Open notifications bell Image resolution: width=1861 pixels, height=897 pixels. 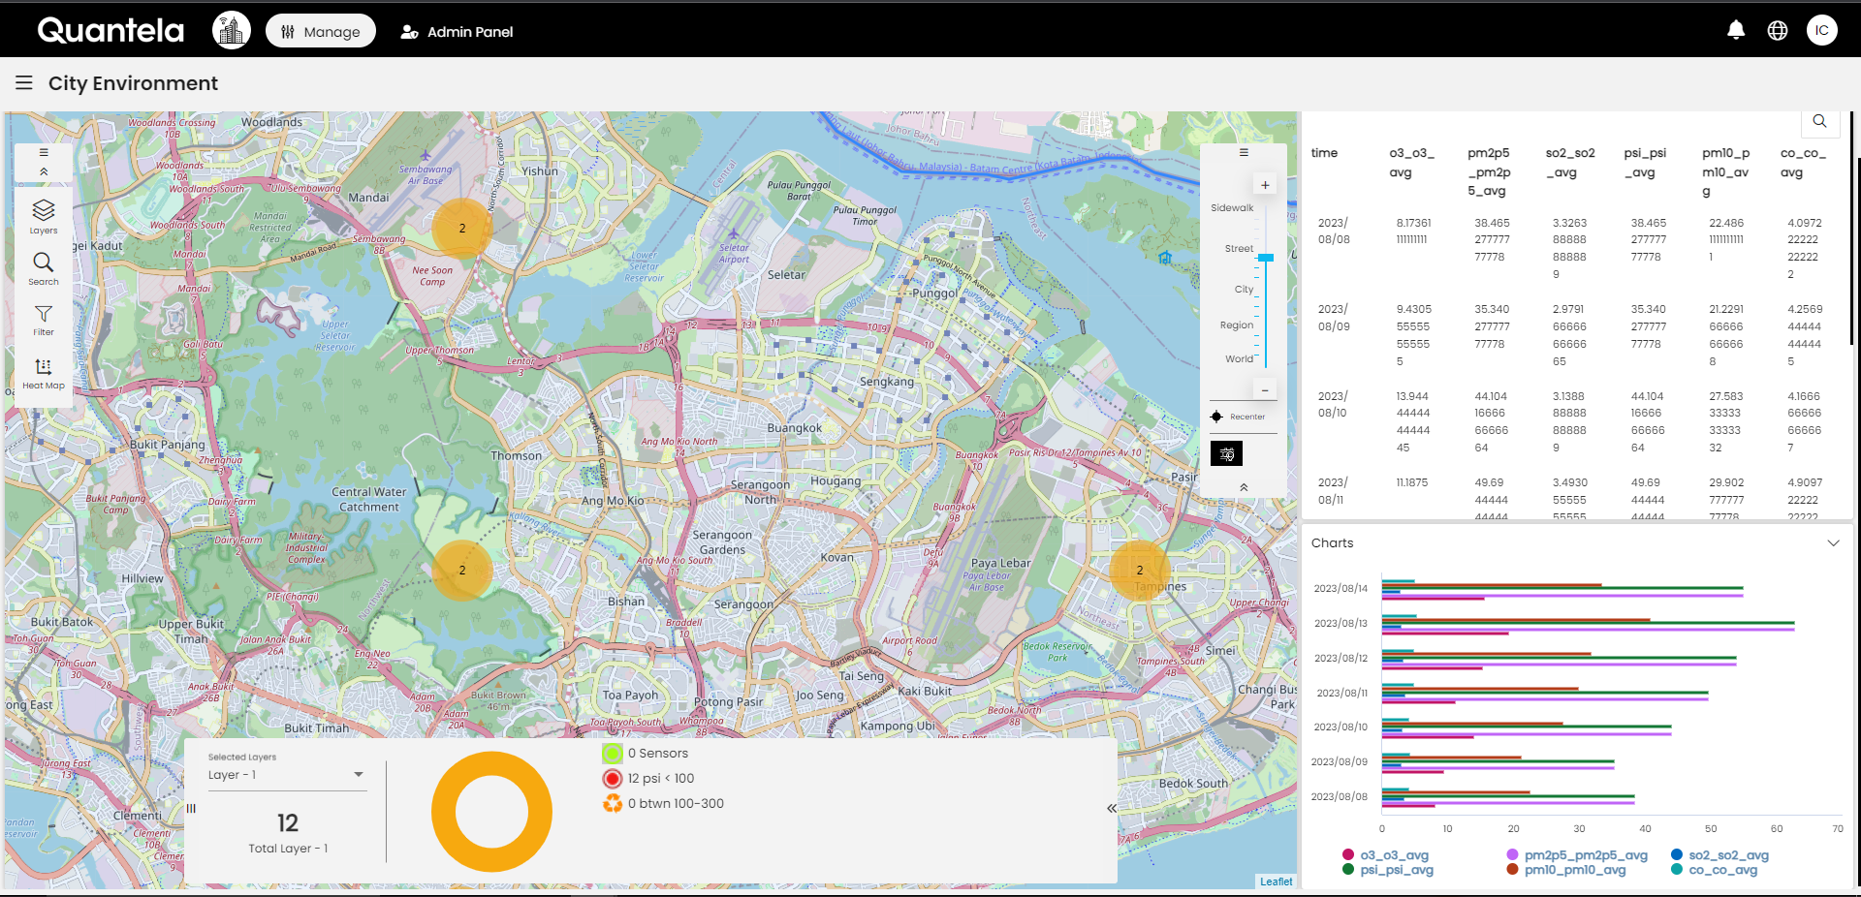pos(1736,30)
